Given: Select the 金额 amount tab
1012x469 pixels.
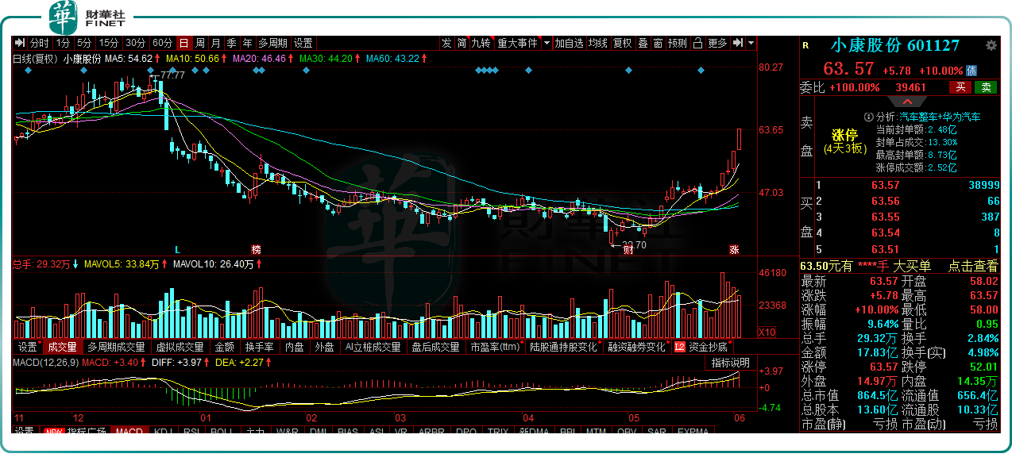Looking at the screenshot, I should [225, 347].
